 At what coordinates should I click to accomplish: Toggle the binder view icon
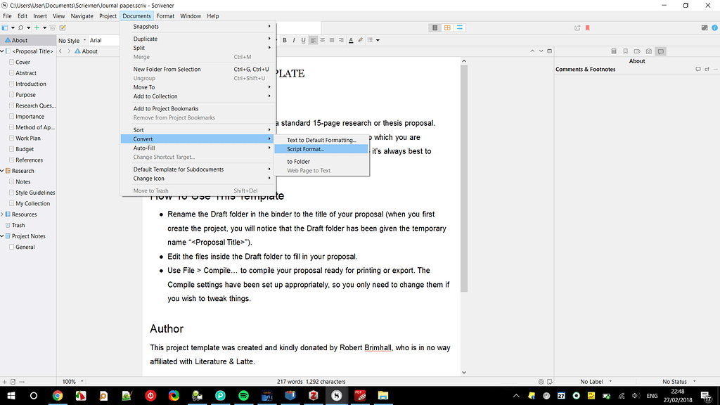[5, 28]
